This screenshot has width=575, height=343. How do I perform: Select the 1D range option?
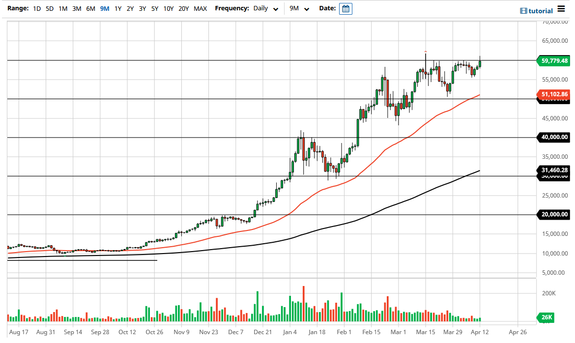(36, 8)
